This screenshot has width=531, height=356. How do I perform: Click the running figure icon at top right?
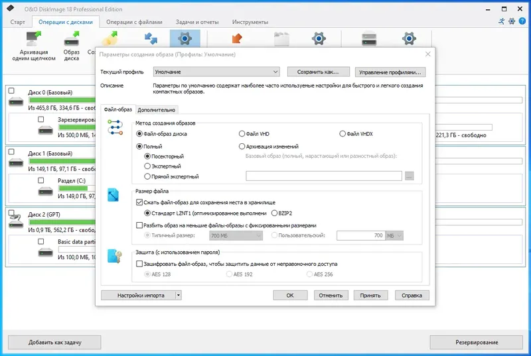(502, 21)
